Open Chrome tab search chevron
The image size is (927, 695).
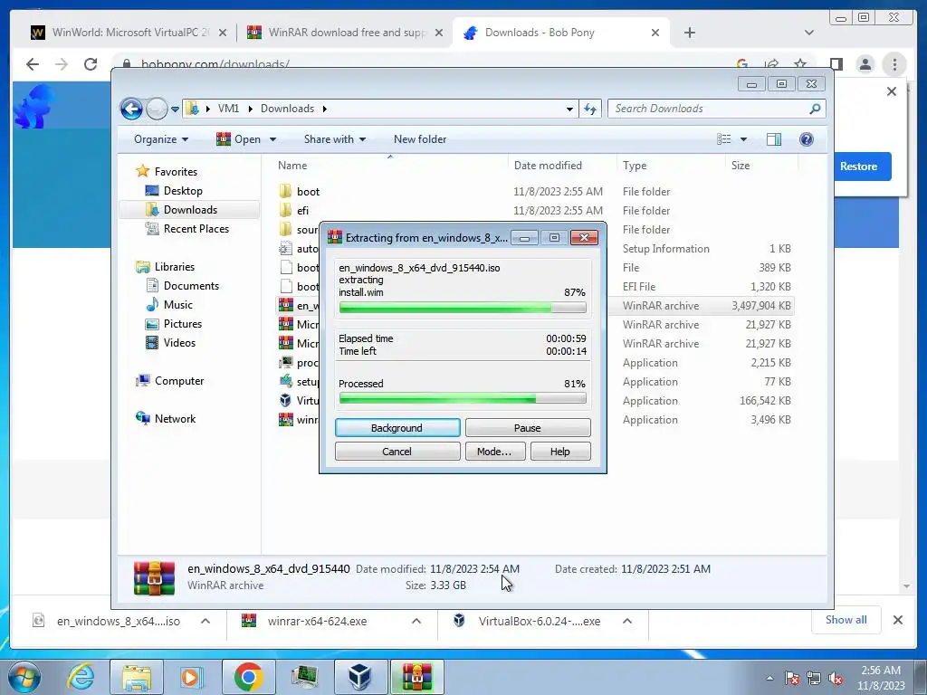tap(809, 33)
